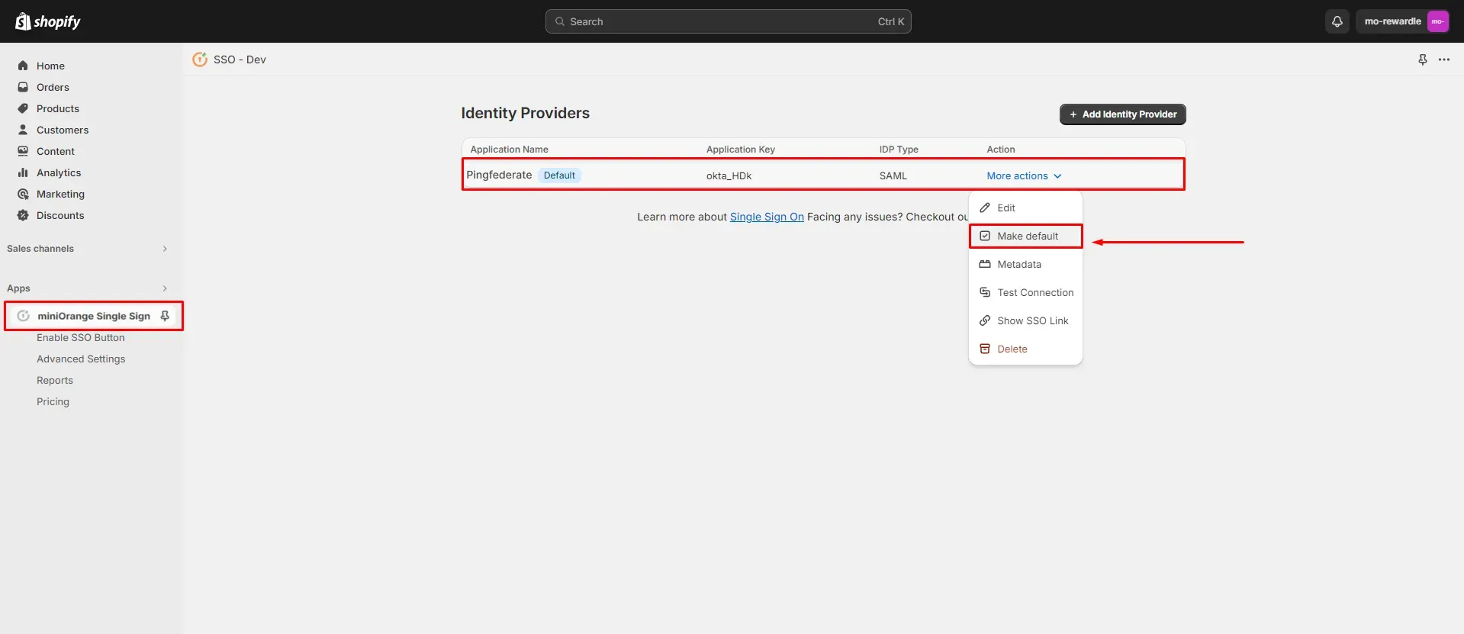Screen dimensions: 1464x634
Task: Click the Shopify logo
Action: [x=48, y=21]
